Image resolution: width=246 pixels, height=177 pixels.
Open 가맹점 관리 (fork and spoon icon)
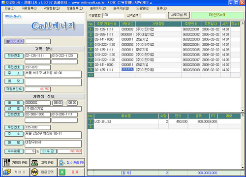click(16, 163)
